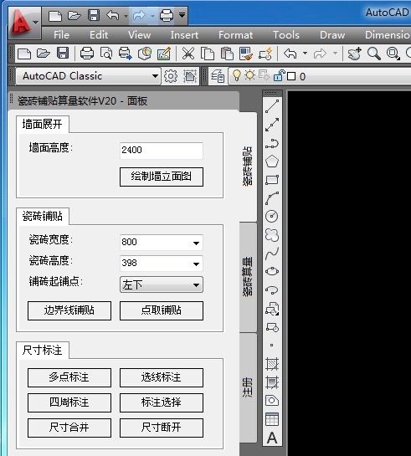Click the New icon in quick access toolbar
Viewport: 411px width, 456px height.
(x=55, y=15)
